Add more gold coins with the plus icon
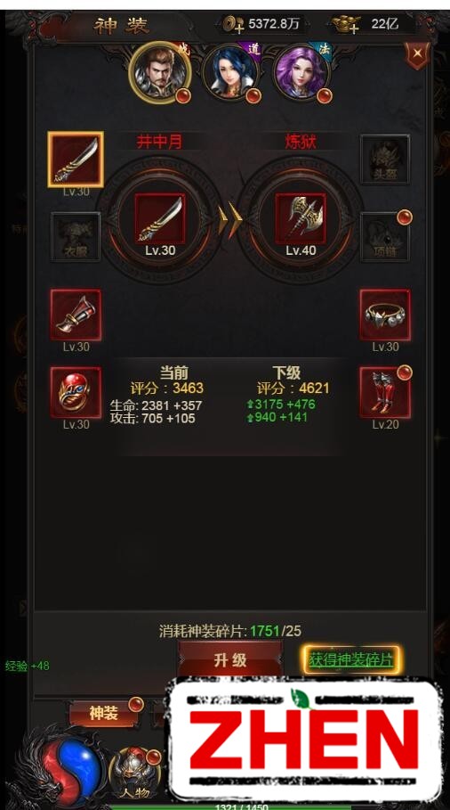This screenshot has width=450, height=810. pos(232,24)
